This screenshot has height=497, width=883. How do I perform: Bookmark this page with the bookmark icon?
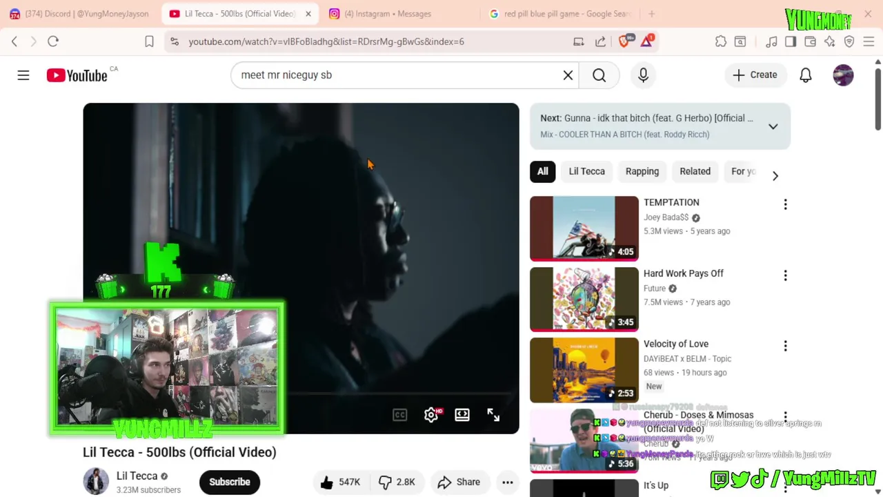149,41
